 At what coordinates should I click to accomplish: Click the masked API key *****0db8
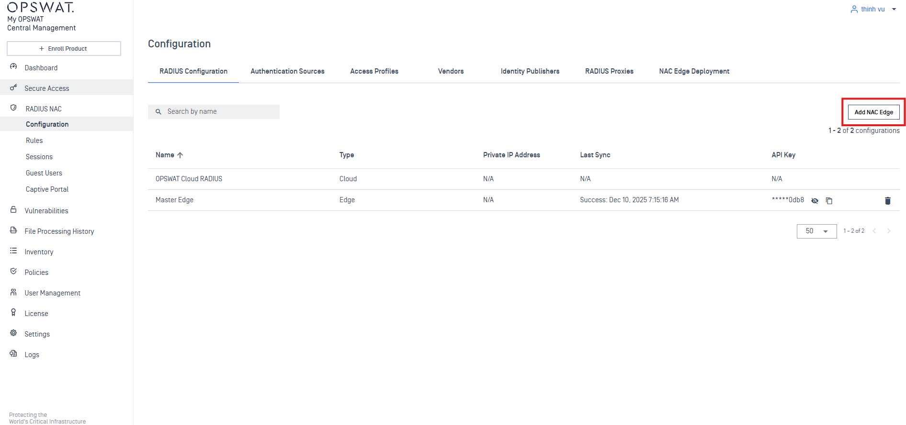coord(788,200)
